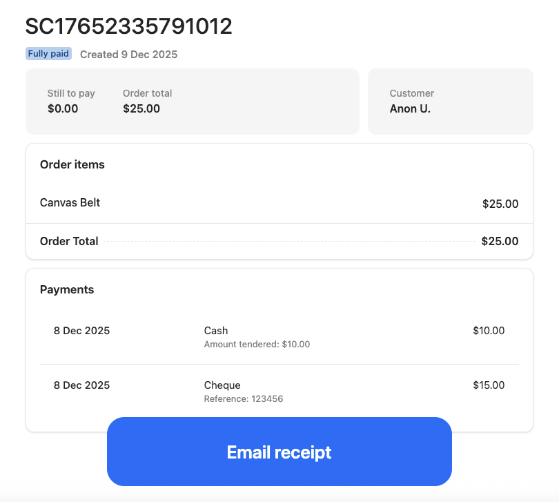Click the Amount tendered: $10.00 note
This screenshot has height=502, width=559.
(x=257, y=344)
